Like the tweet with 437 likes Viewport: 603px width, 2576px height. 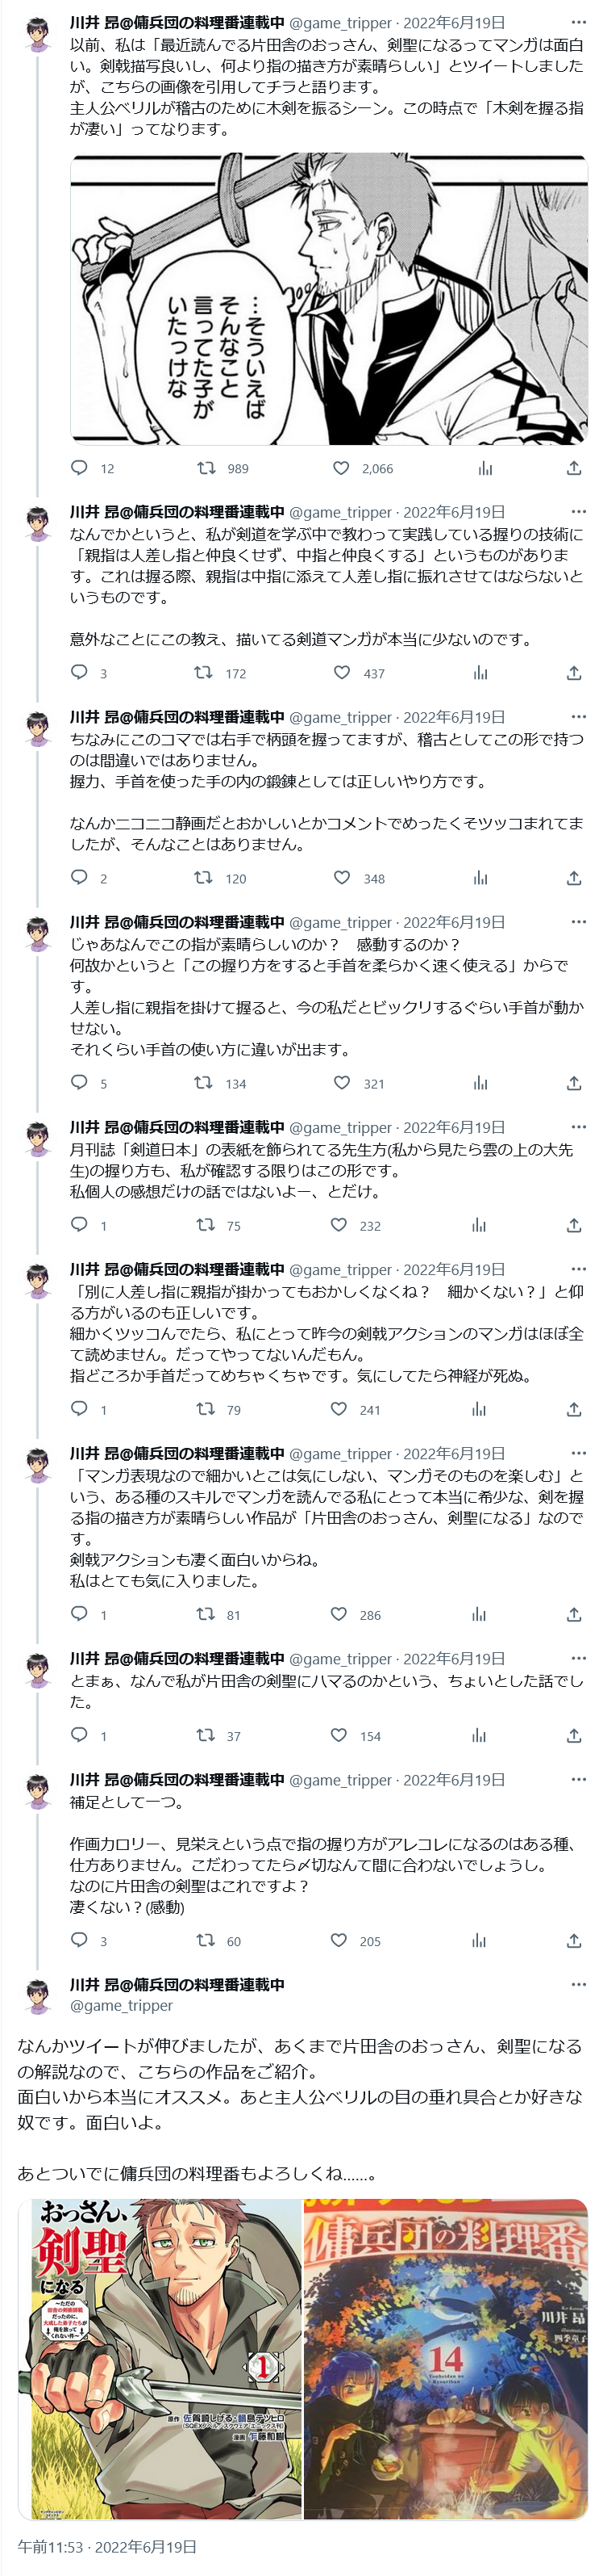(342, 673)
